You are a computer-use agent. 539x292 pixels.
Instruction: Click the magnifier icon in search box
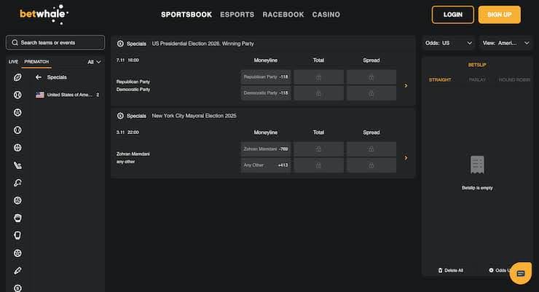15,42
